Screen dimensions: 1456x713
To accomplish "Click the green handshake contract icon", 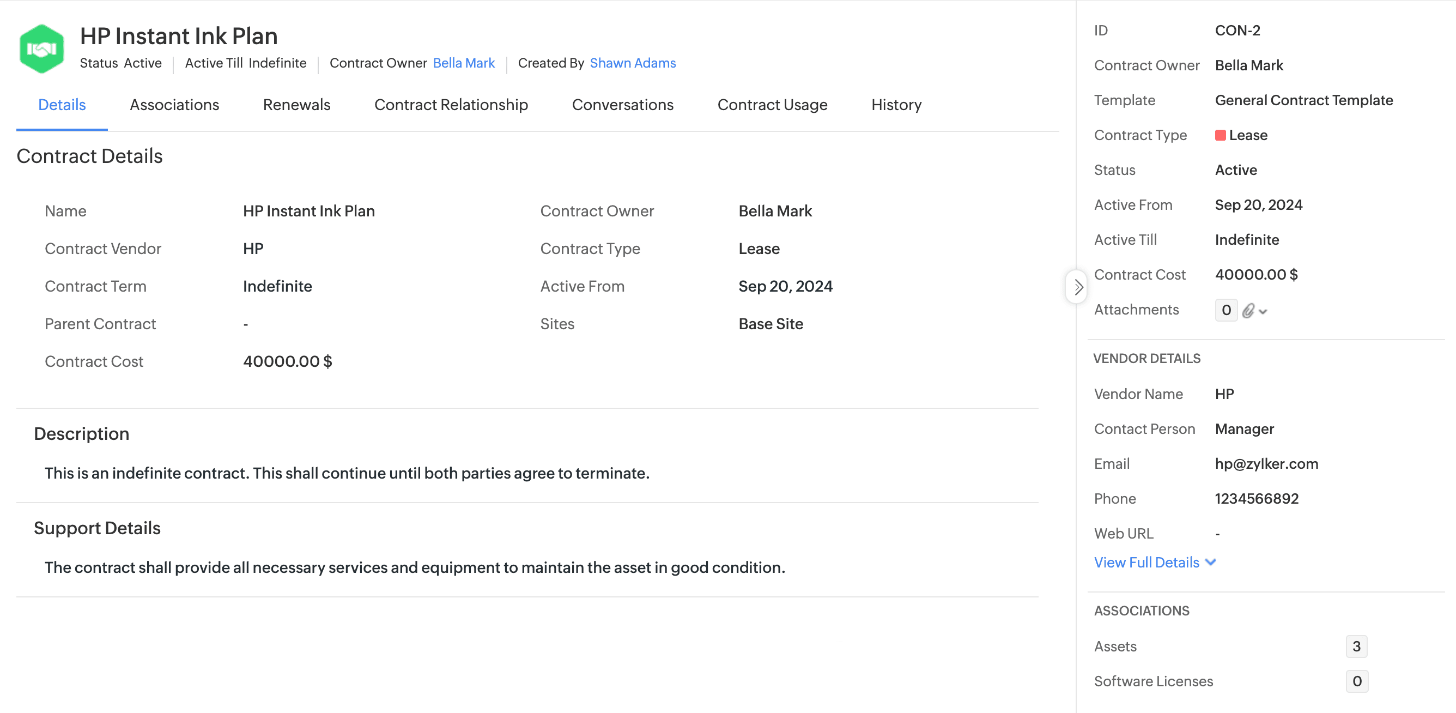I will pyautogui.click(x=41, y=49).
